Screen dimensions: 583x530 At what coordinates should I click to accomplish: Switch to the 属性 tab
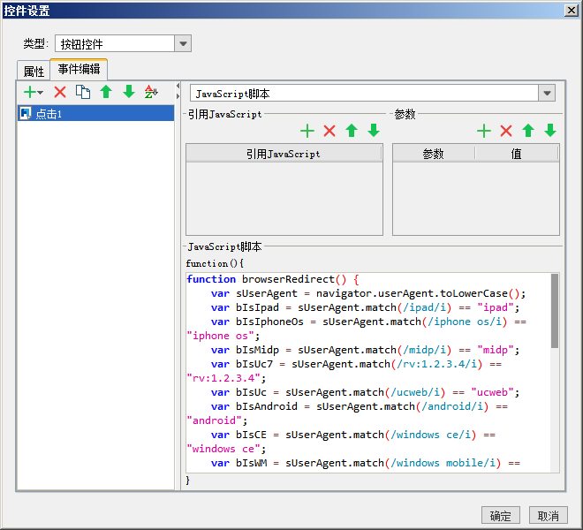[34, 72]
